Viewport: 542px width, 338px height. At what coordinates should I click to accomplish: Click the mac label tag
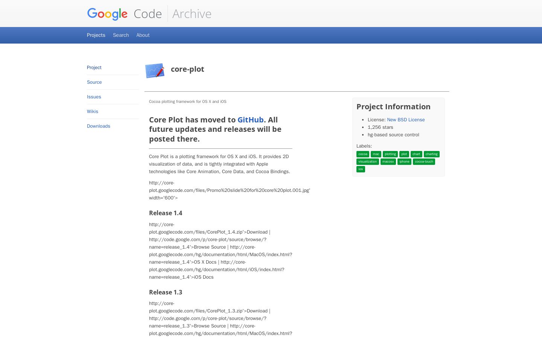(376, 154)
